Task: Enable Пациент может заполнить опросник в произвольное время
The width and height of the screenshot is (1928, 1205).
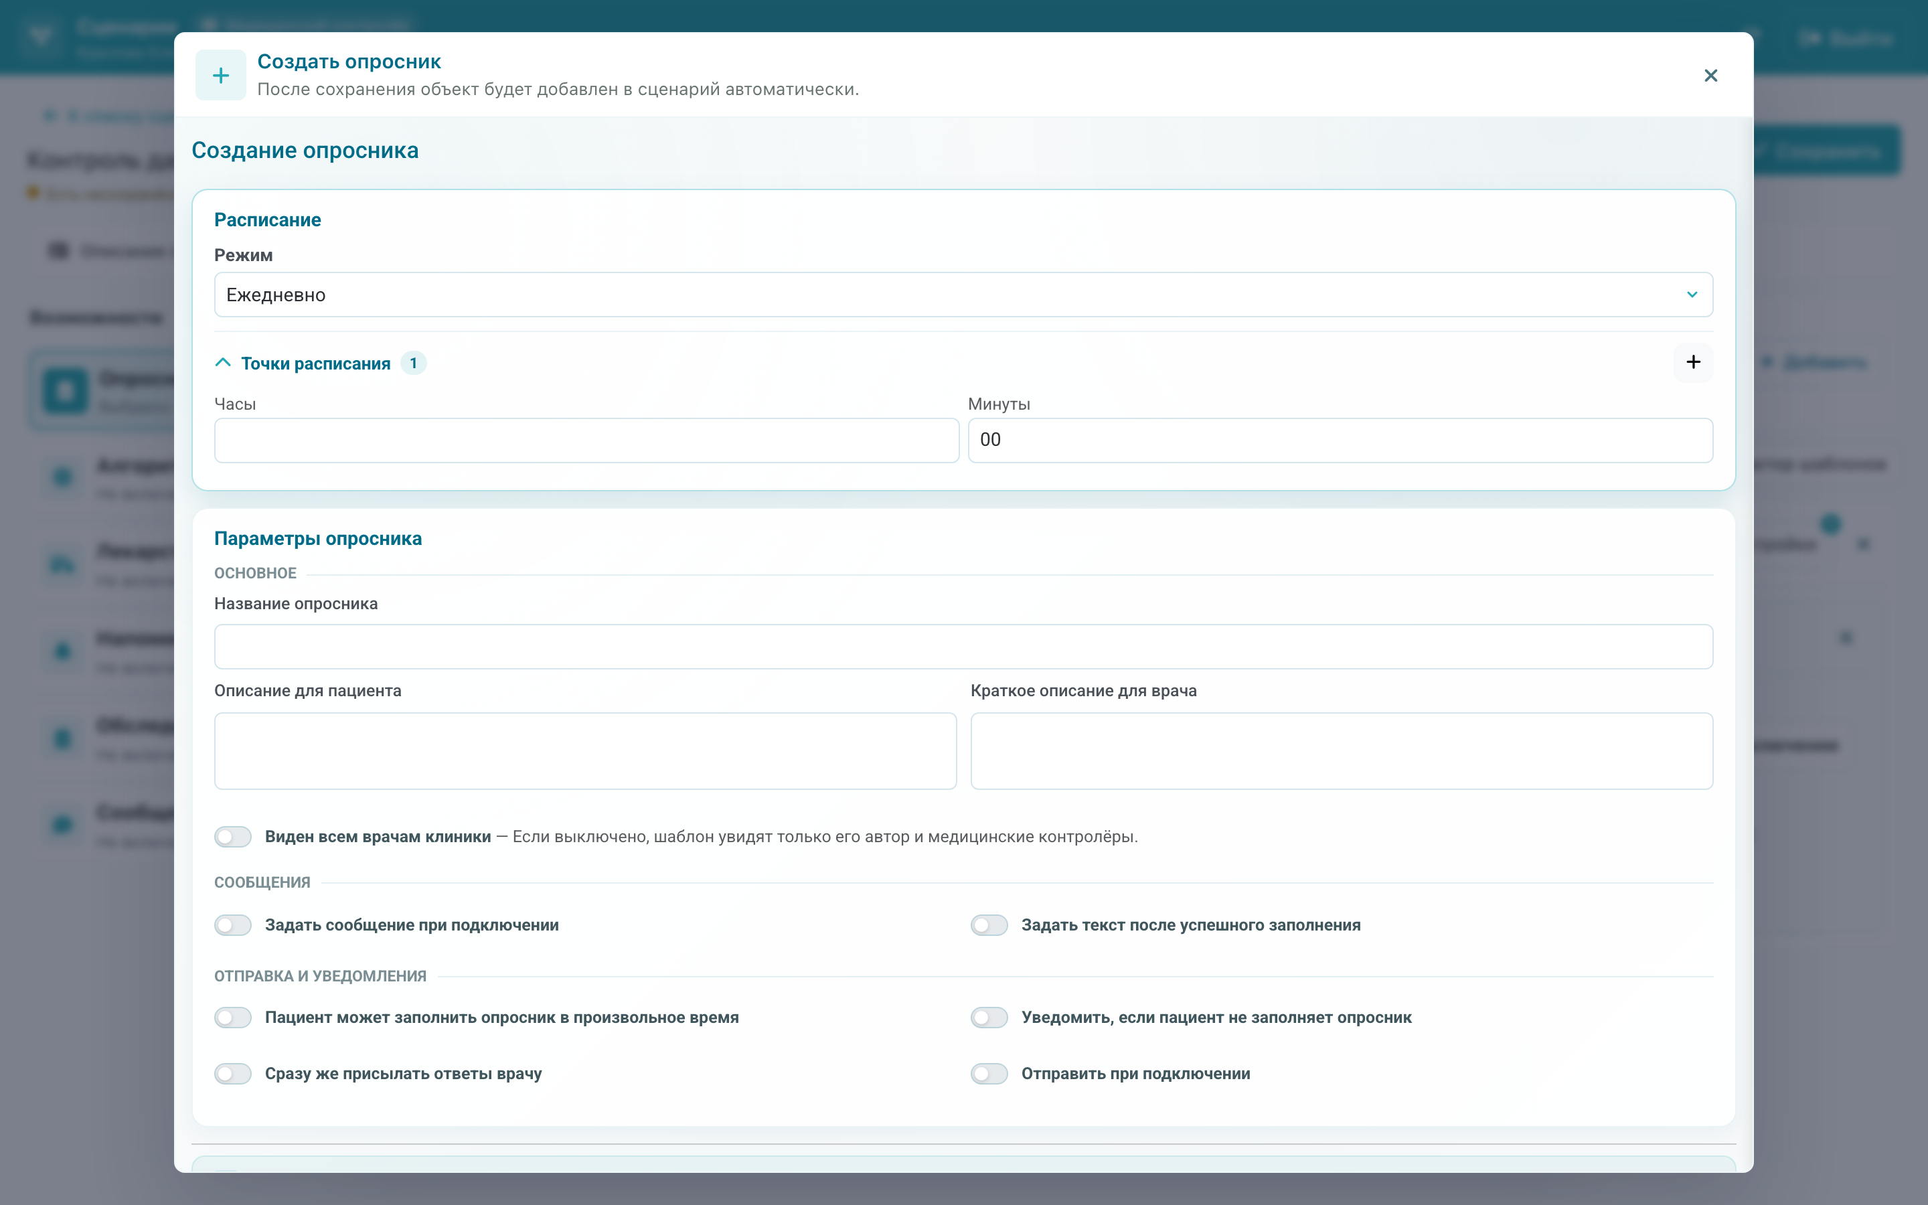Action: click(x=233, y=1018)
